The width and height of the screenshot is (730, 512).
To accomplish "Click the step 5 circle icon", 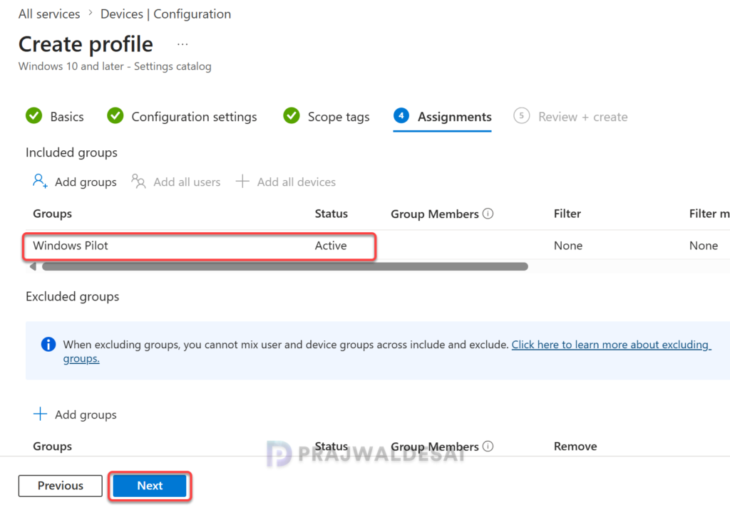I will pos(521,115).
